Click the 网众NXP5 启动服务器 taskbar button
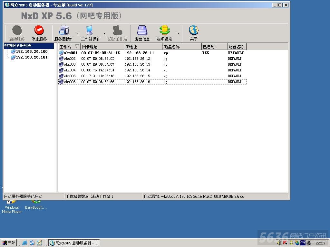Image resolution: width=330 pixels, height=247 pixels. 74,243
